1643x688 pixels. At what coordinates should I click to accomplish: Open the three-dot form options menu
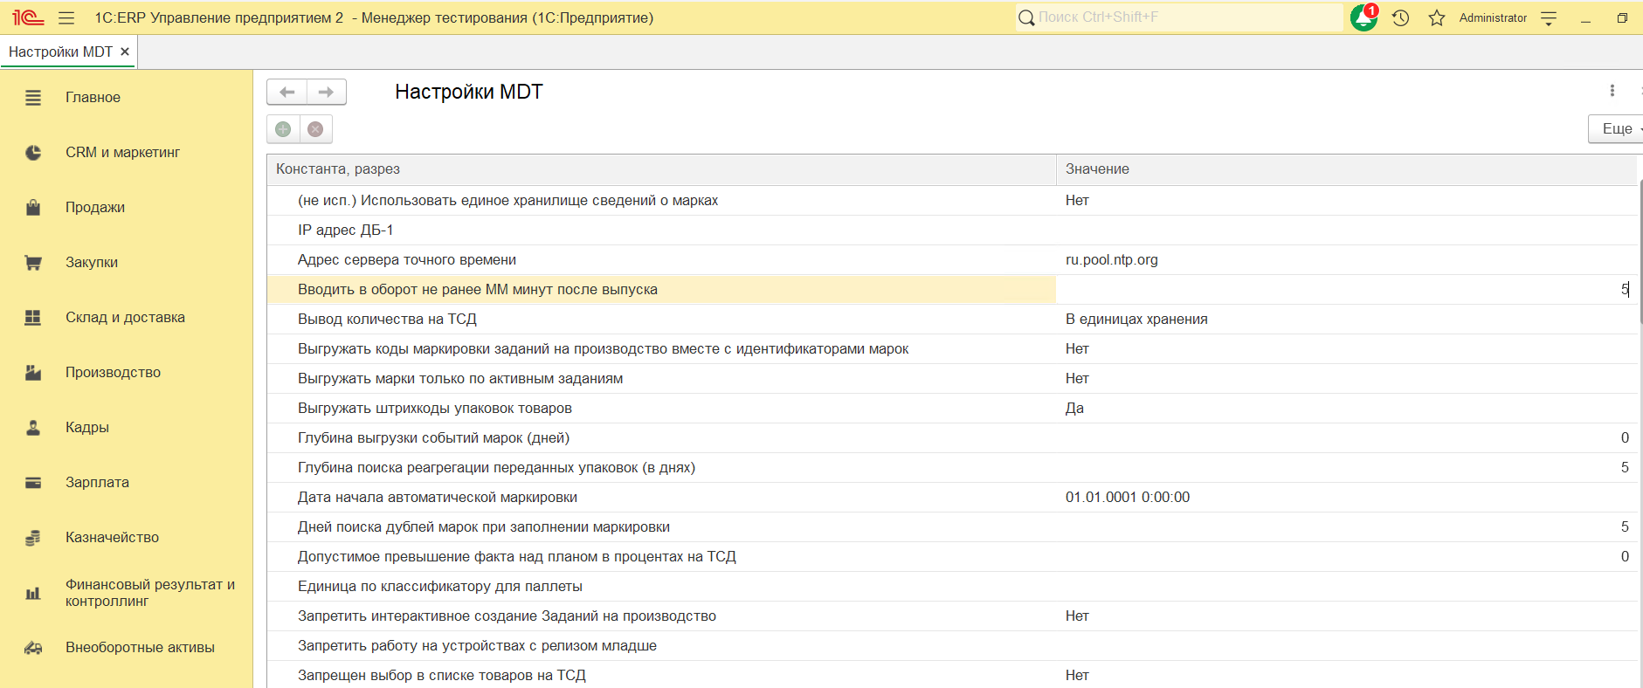point(1612,91)
